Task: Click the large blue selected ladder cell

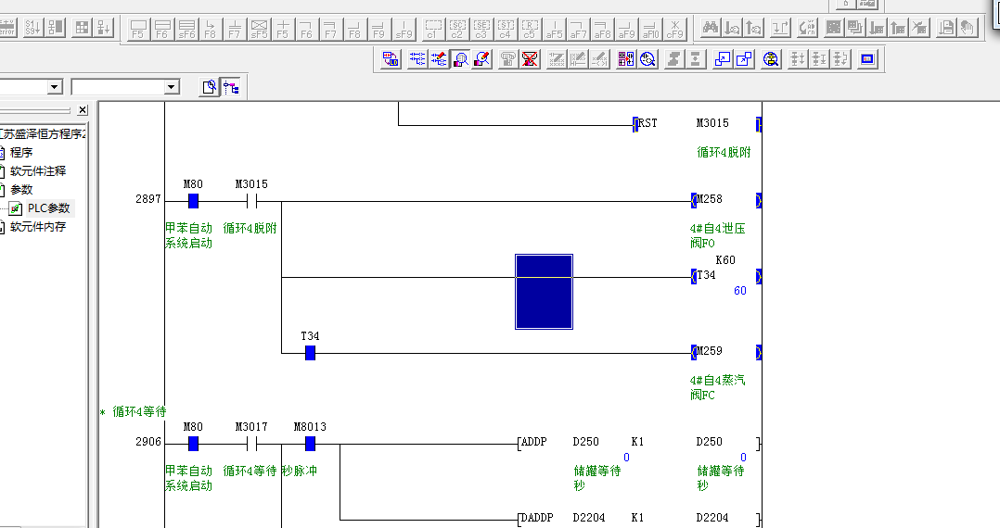Action: click(544, 292)
